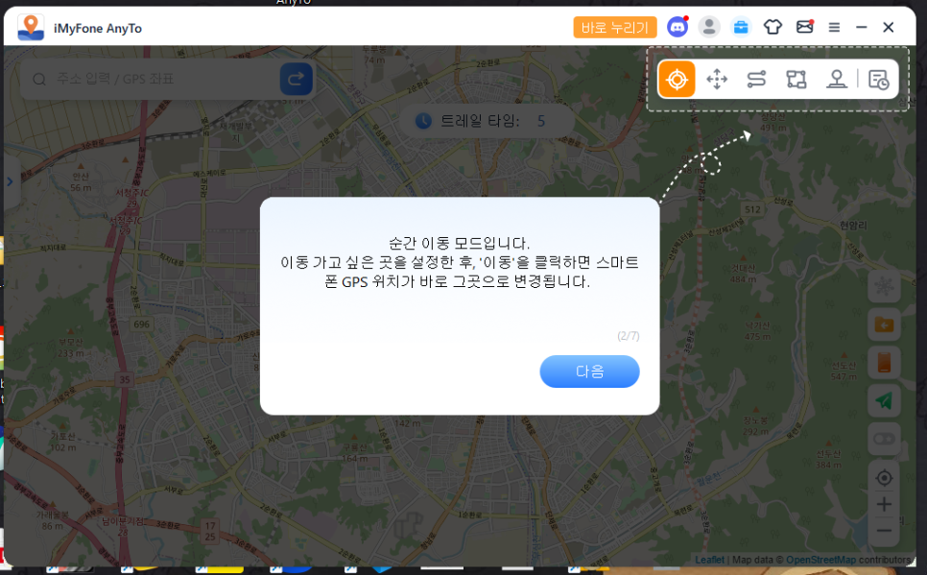
Task: Open the Leaflet link in map attribution
Action: click(x=709, y=560)
